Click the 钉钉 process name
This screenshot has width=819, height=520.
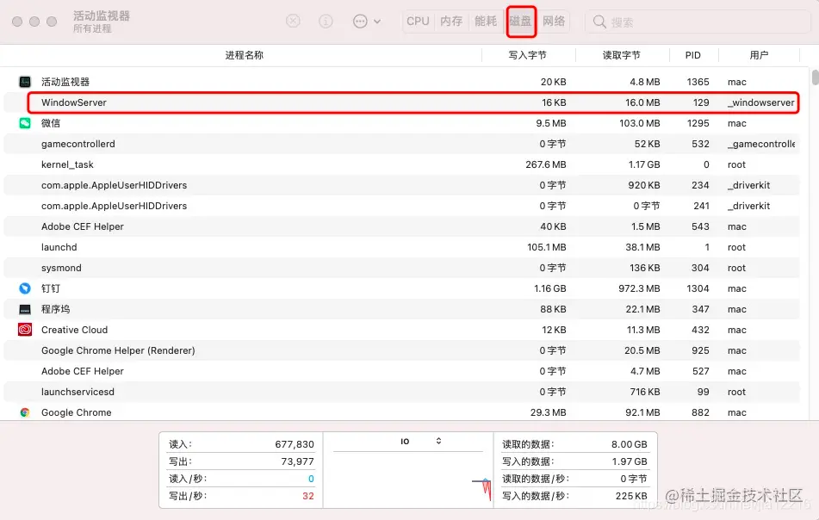coord(51,288)
